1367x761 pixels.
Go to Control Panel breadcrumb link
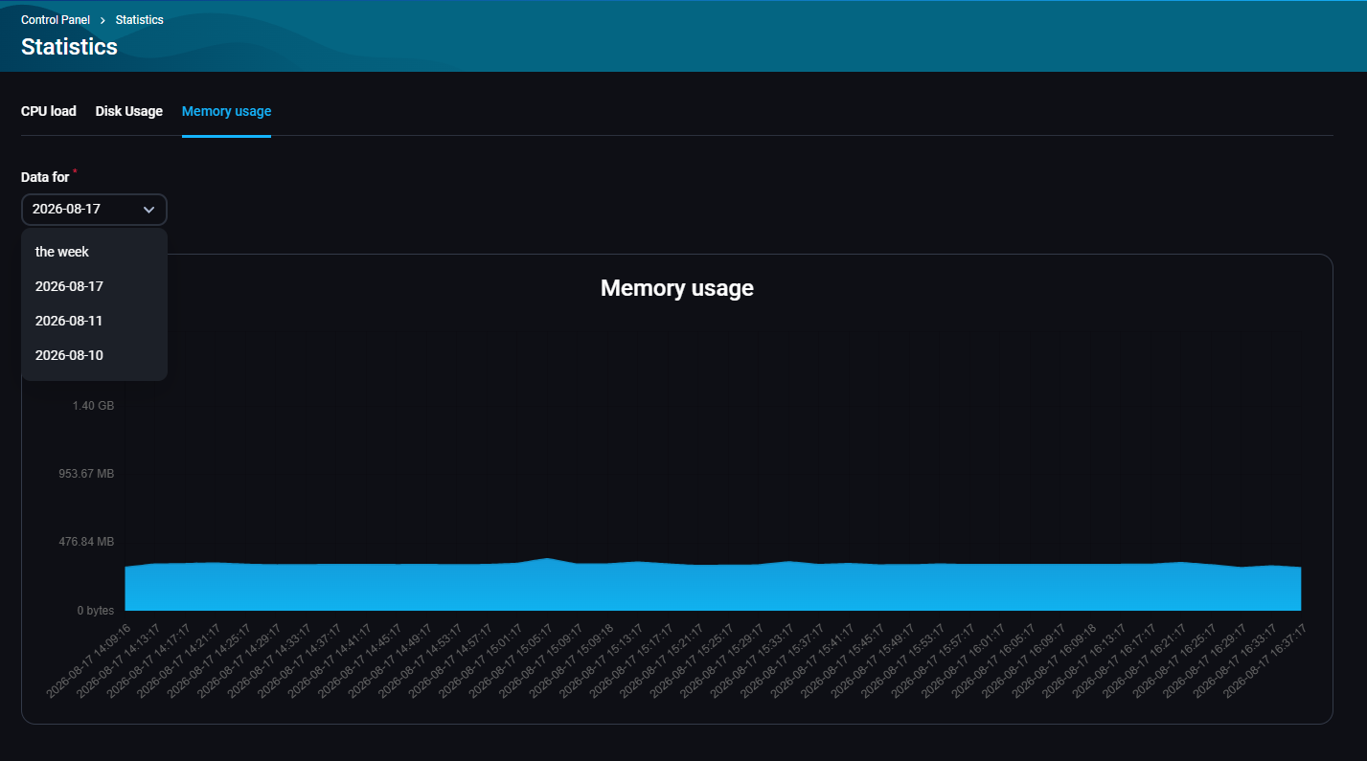56,20
